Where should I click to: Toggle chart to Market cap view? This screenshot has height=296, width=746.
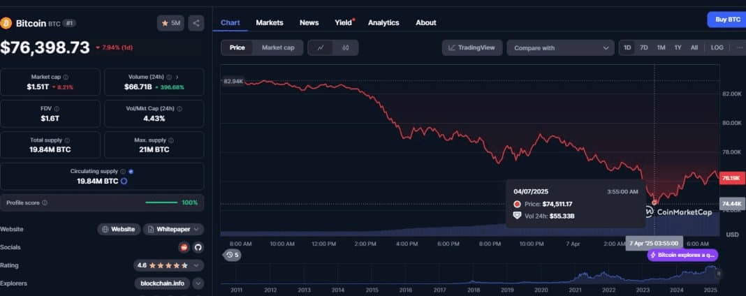[278, 47]
